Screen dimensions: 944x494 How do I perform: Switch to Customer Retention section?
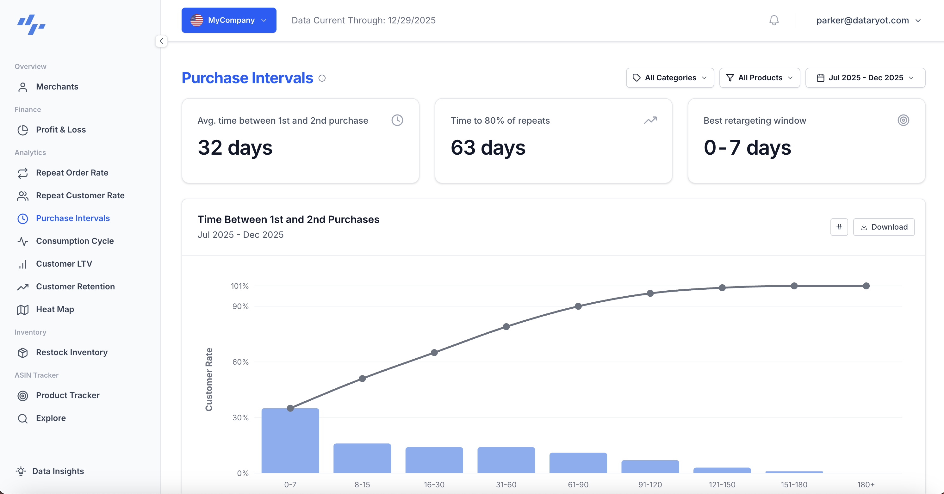tap(76, 287)
